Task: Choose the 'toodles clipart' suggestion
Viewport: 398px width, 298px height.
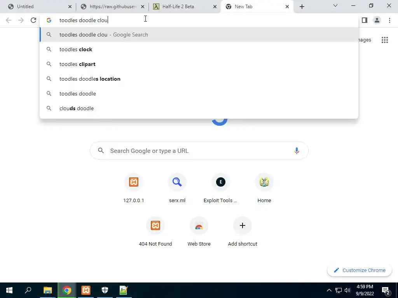Action: click(199, 64)
